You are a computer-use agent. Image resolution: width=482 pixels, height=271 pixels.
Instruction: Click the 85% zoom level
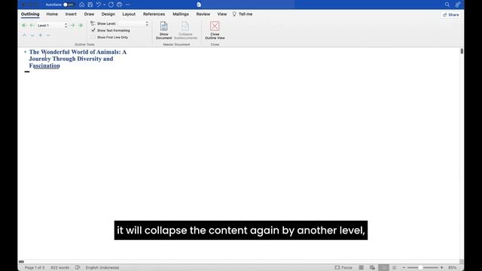(x=452, y=268)
